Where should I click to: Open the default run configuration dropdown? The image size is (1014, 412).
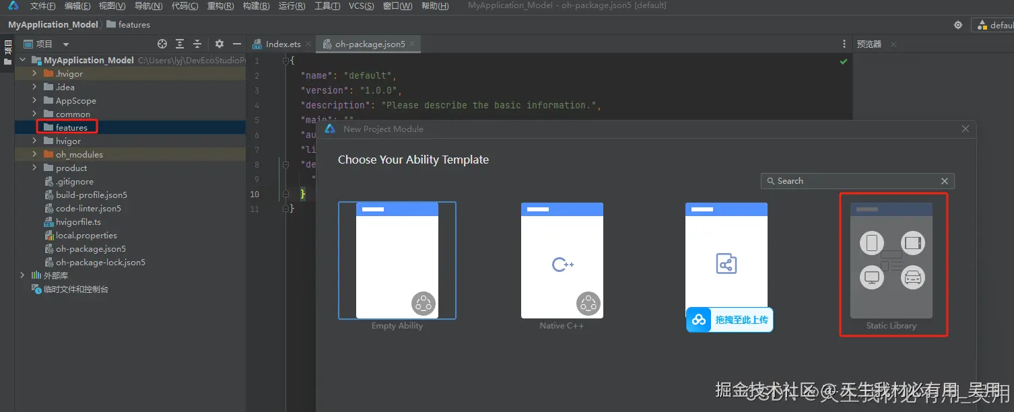(x=994, y=25)
